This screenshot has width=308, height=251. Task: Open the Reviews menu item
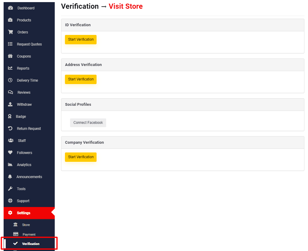[24, 93]
